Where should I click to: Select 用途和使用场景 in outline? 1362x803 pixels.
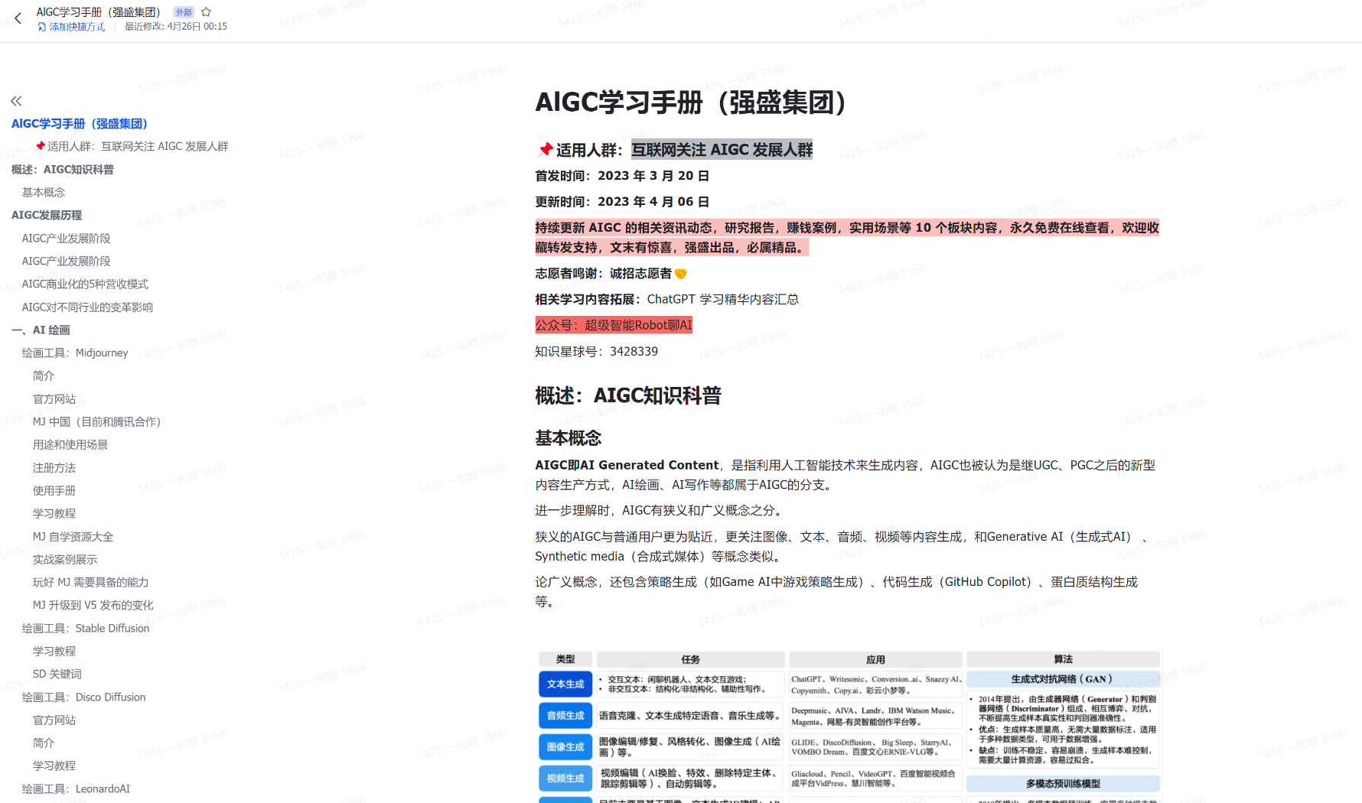[70, 445]
